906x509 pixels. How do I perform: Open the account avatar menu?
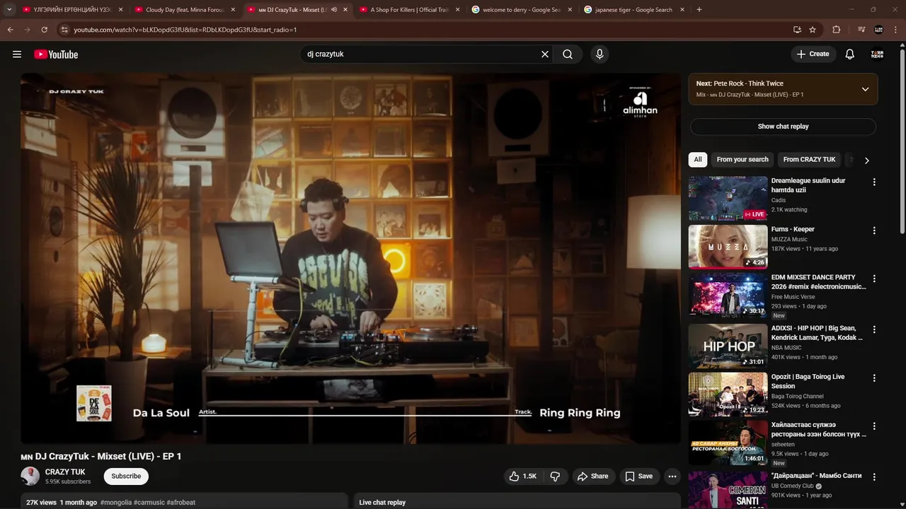click(x=877, y=54)
